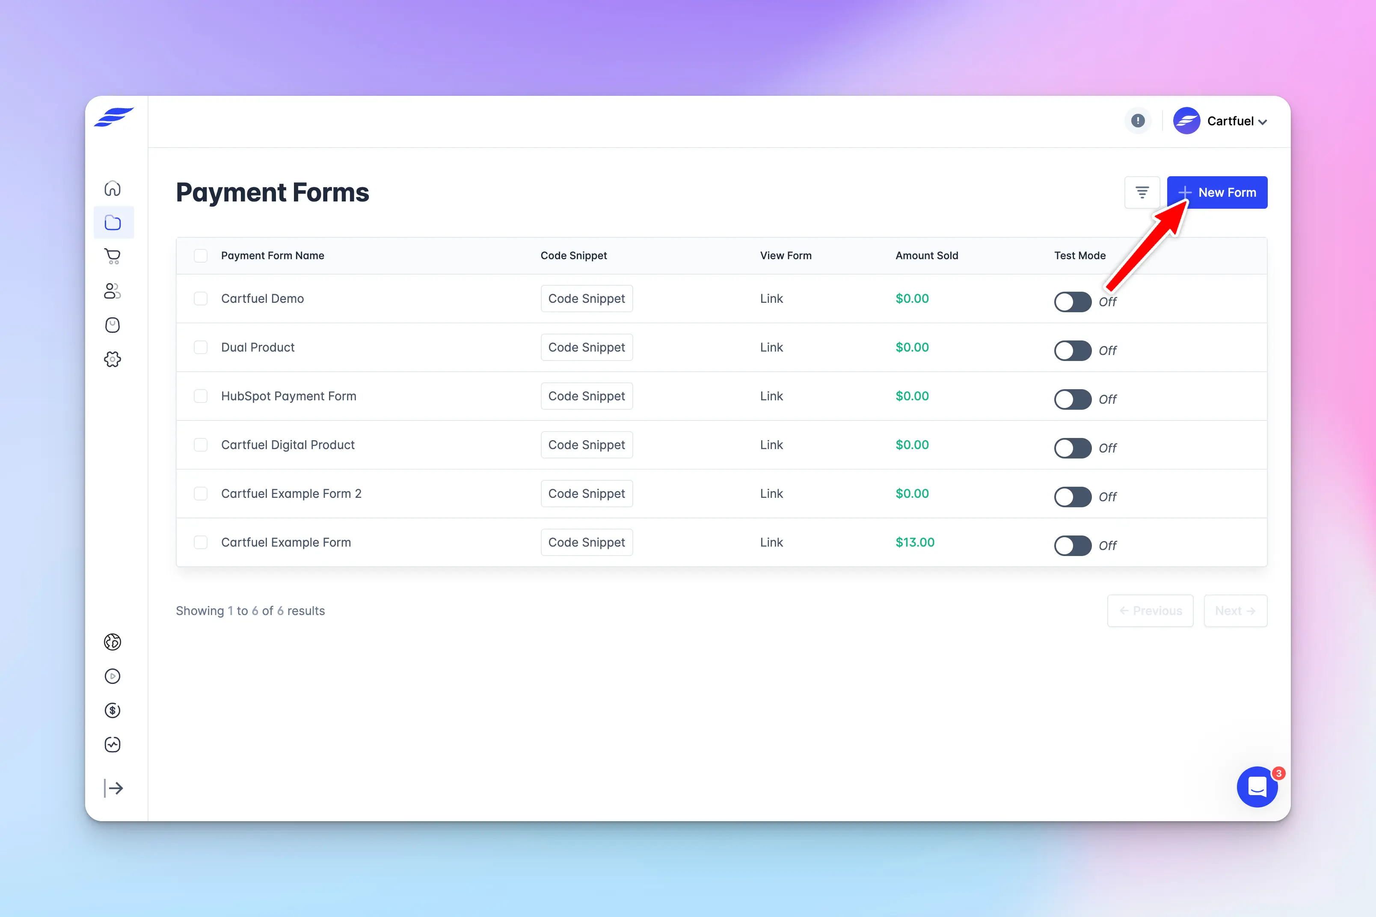Toggle test mode for Dual Product
The image size is (1376, 917).
[x=1073, y=350]
